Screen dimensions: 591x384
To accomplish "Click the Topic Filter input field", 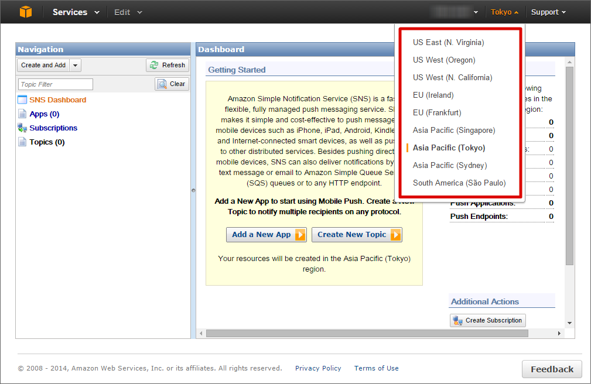I will click(x=56, y=84).
